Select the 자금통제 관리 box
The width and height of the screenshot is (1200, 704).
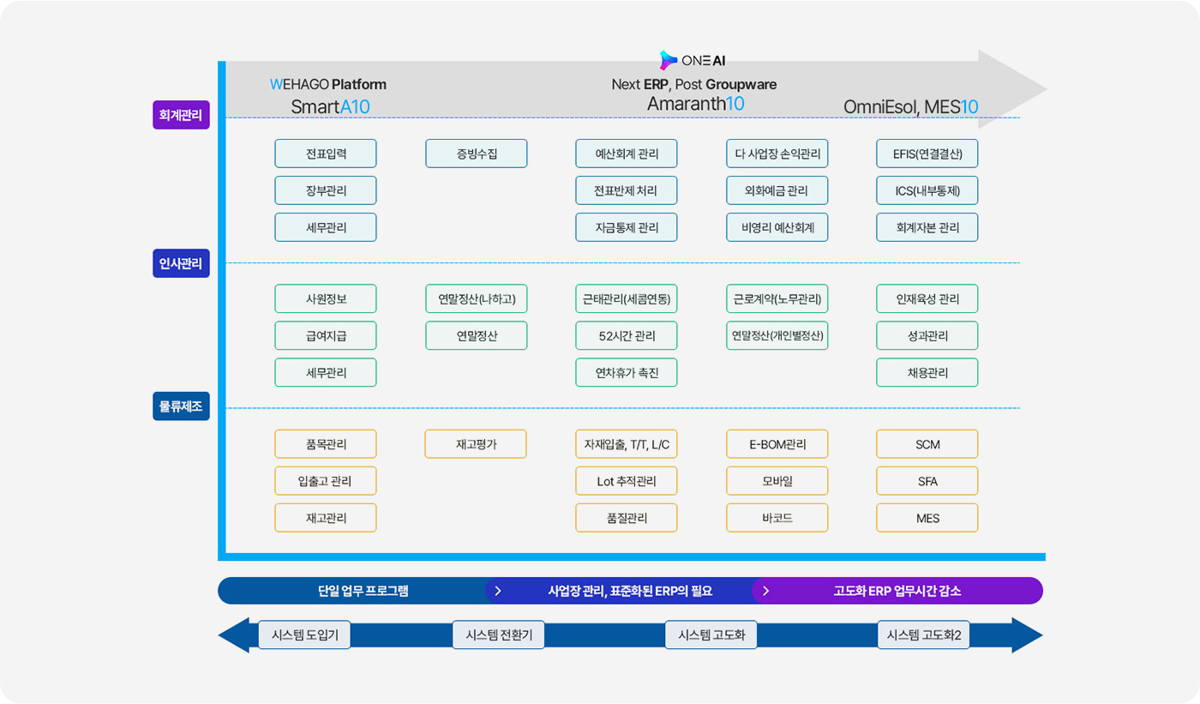tap(627, 227)
